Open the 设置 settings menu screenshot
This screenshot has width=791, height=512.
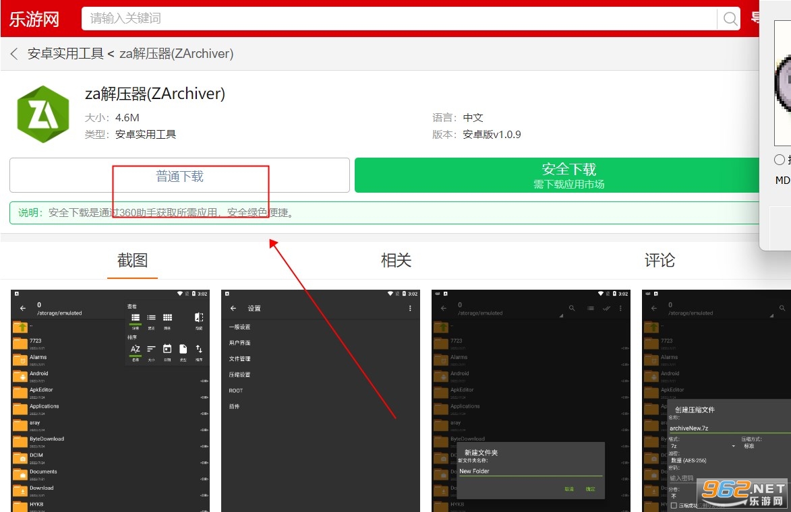point(320,401)
